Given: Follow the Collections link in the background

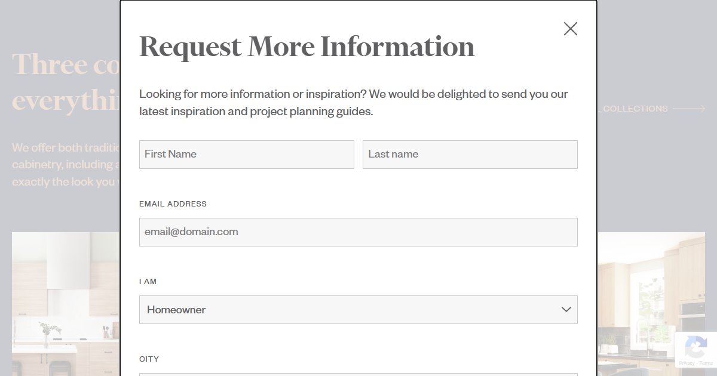Looking at the screenshot, I should click(635, 109).
